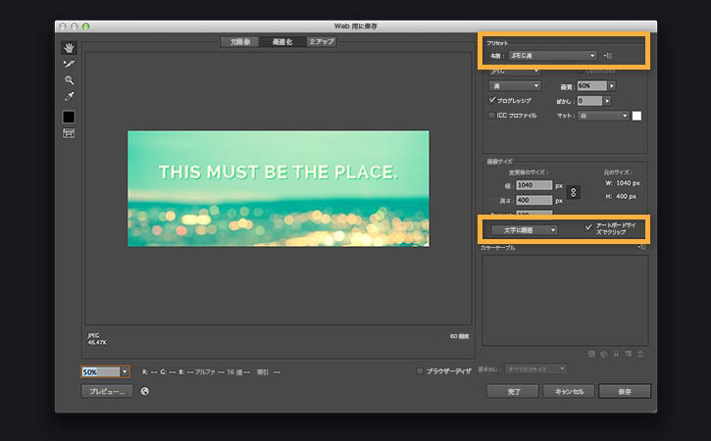Toggle アートボードサイズでクリップ checkbox
This screenshot has width=711, height=441.
click(x=588, y=227)
